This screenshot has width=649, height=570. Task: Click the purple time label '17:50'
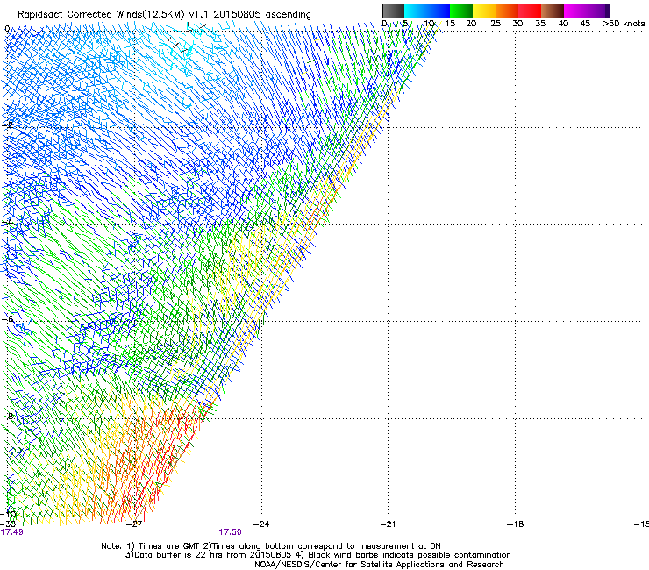point(230,532)
